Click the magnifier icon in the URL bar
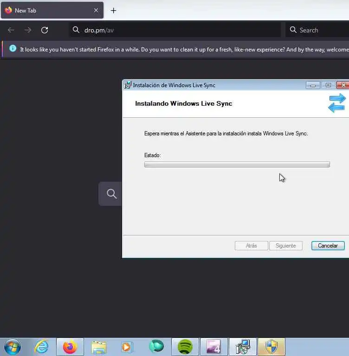The image size is (349, 356). coord(76,30)
